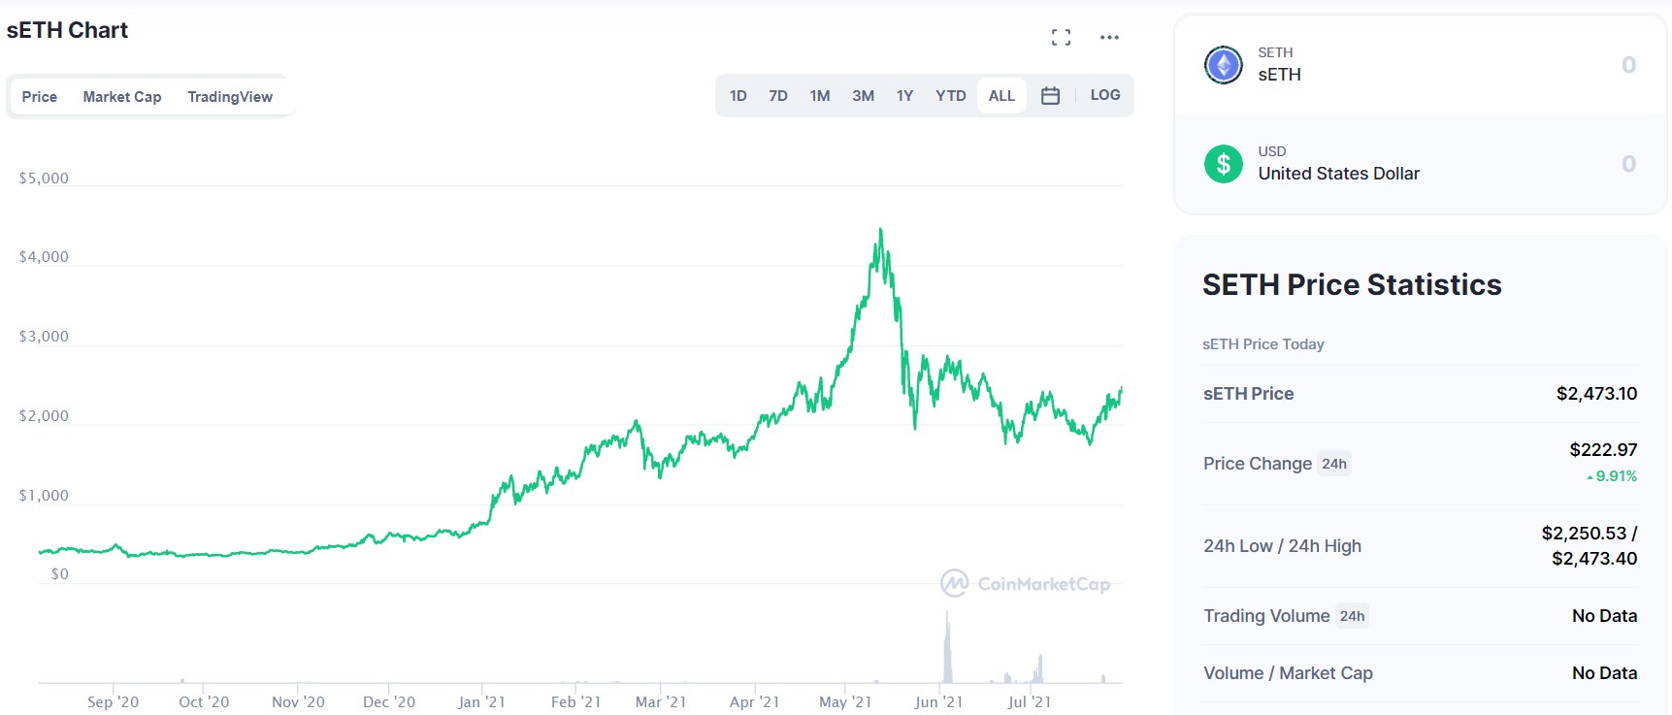Select the ALL time range
The height and width of the screenshot is (715, 1672).
click(x=1001, y=96)
